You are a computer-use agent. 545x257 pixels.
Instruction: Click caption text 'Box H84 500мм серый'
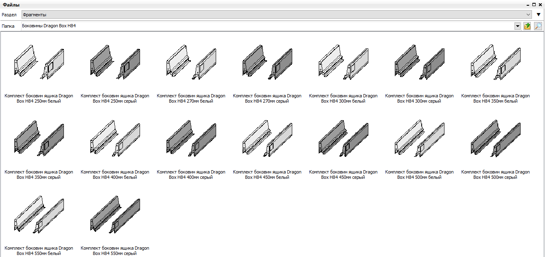[496, 178]
